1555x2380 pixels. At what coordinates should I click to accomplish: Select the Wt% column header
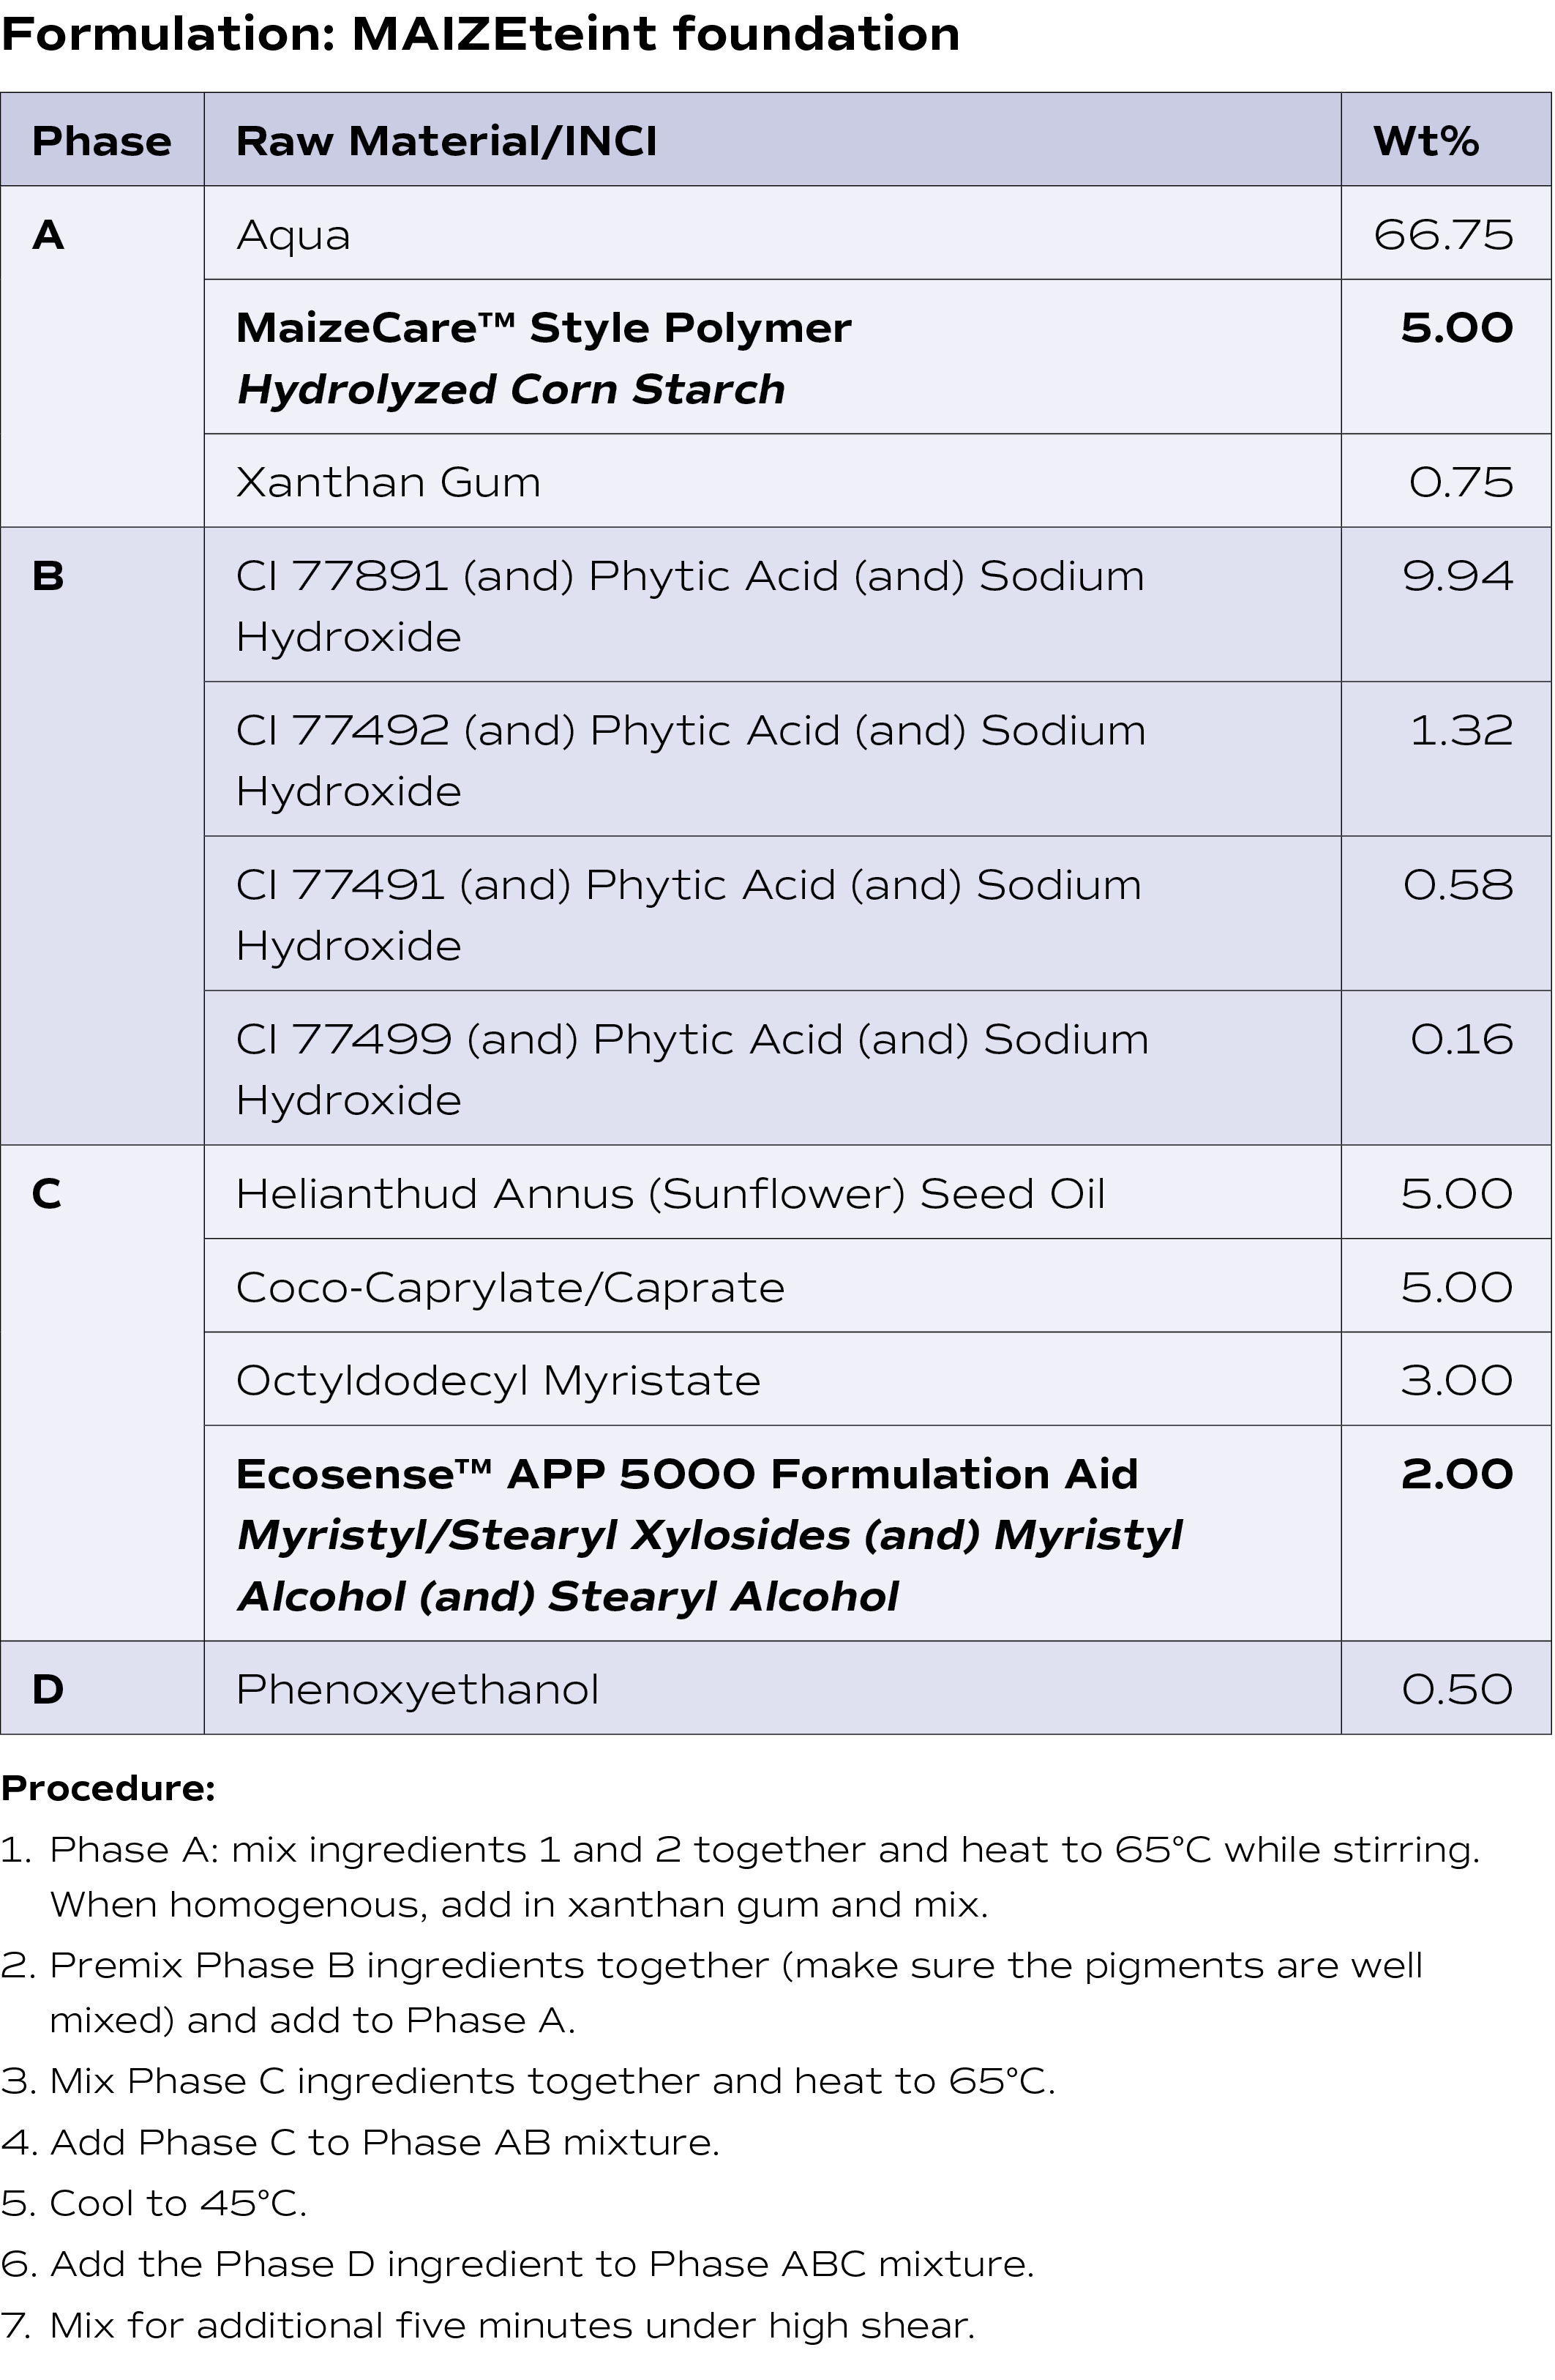click(1446, 140)
